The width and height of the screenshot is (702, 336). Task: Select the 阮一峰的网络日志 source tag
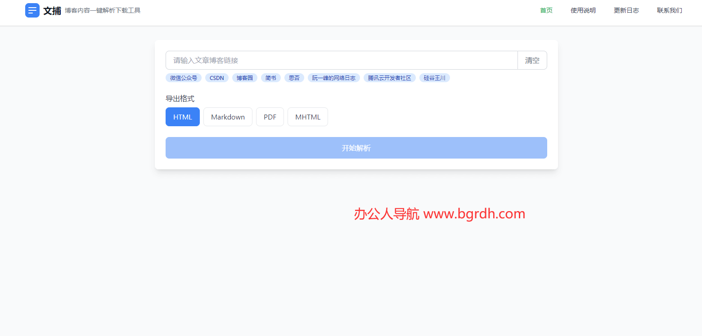[x=333, y=78]
